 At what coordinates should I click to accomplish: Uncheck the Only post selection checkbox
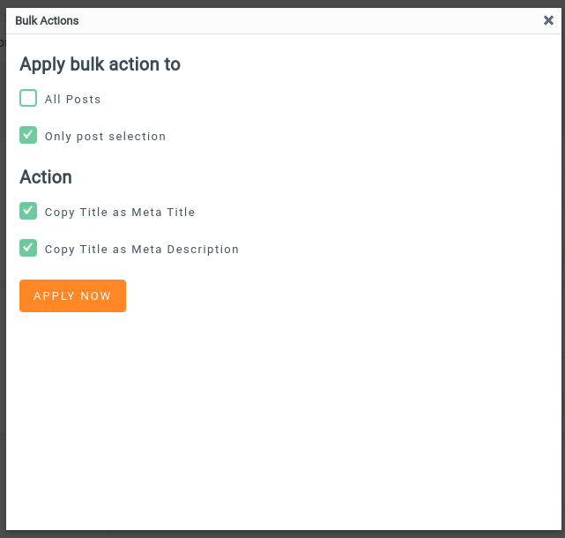[28, 135]
